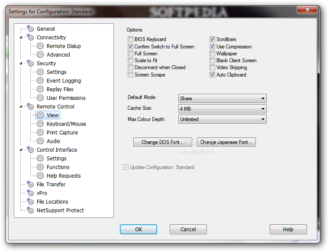Image resolution: width=329 pixels, height=252 pixels.
Task: Click the General gear icon
Action: click(x=30, y=29)
